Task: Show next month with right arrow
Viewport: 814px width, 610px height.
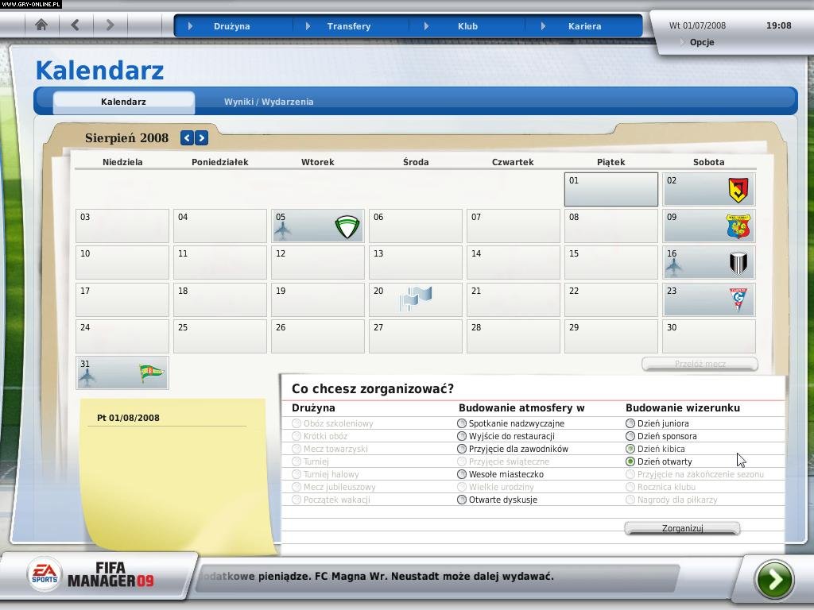Action: 202,138
